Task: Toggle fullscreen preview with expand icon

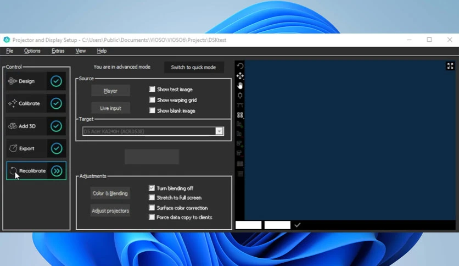Action: click(x=450, y=66)
